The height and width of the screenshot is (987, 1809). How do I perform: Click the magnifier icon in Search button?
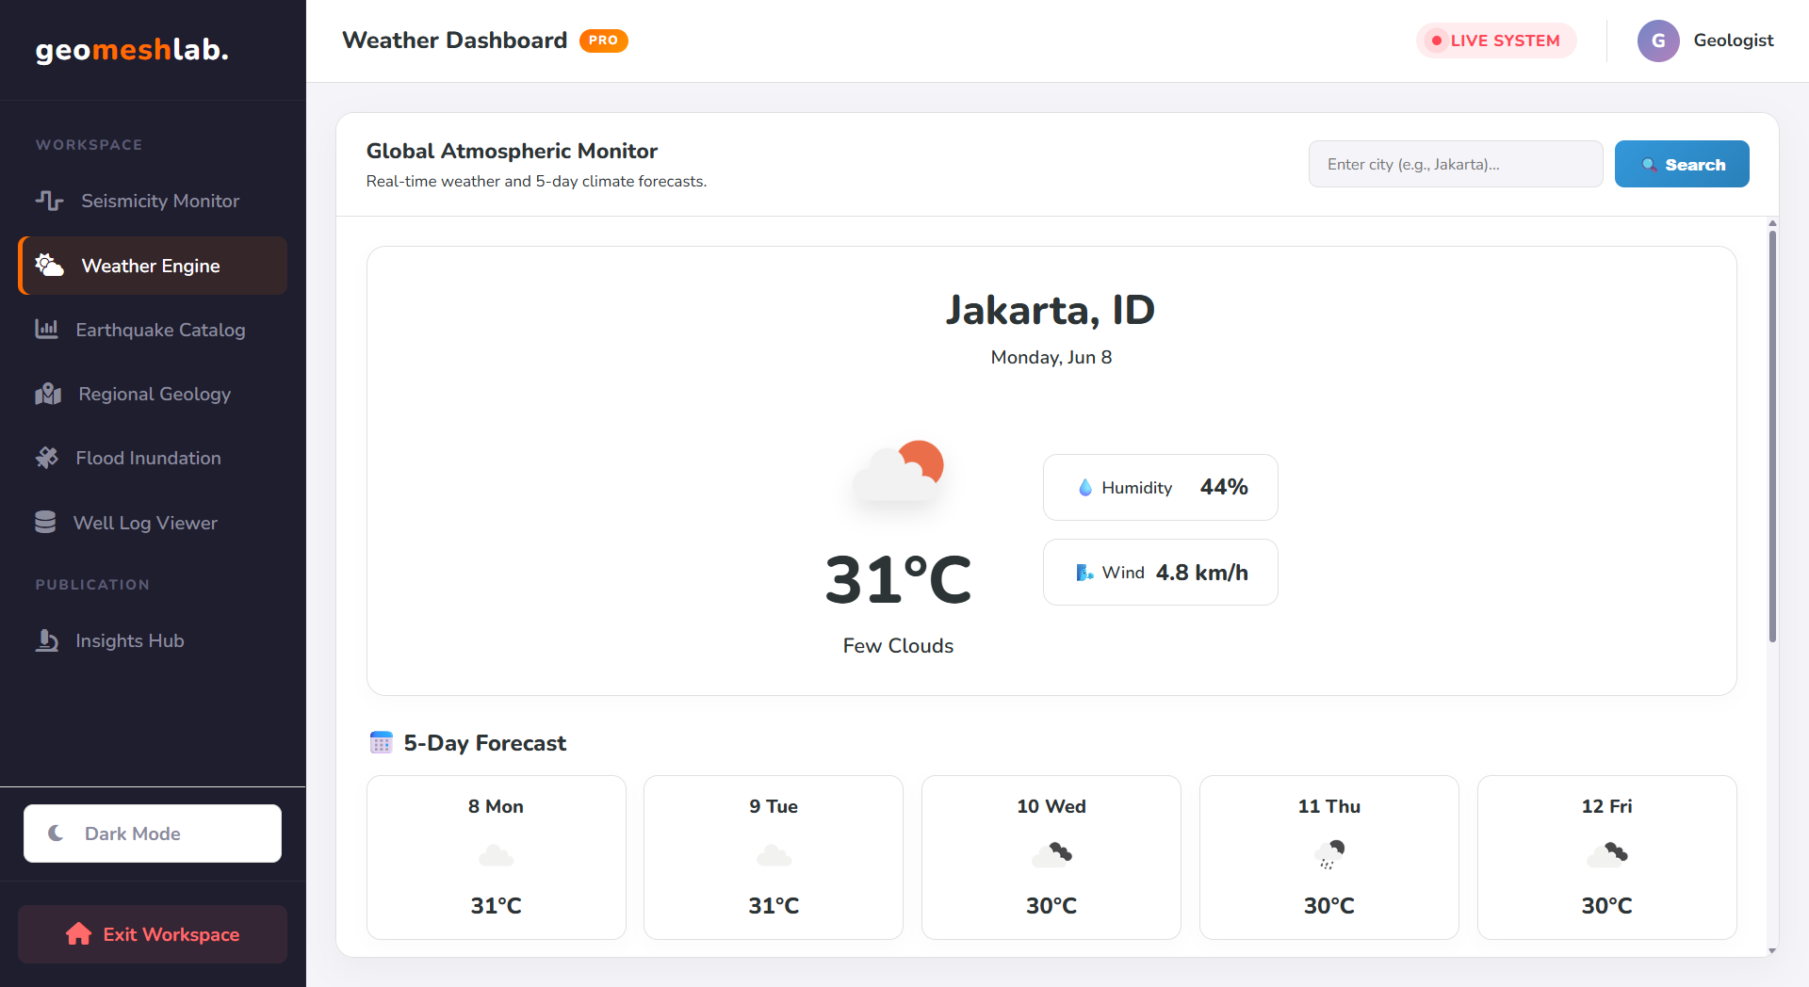point(1649,165)
